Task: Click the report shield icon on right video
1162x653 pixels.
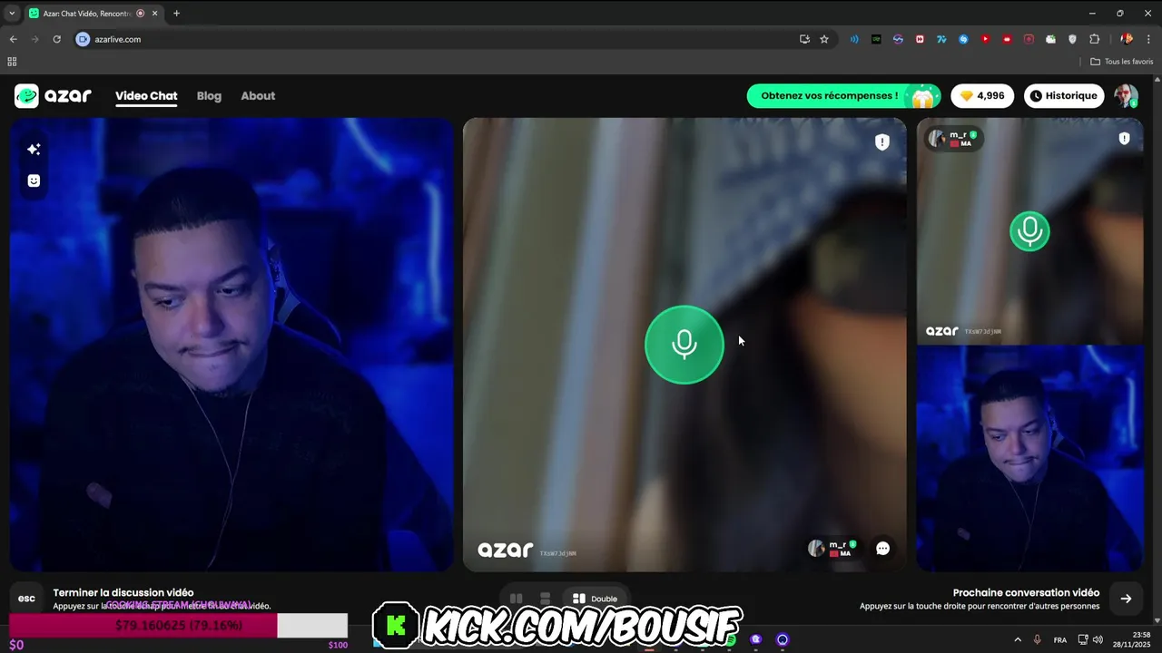Action: [x=1124, y=139]
